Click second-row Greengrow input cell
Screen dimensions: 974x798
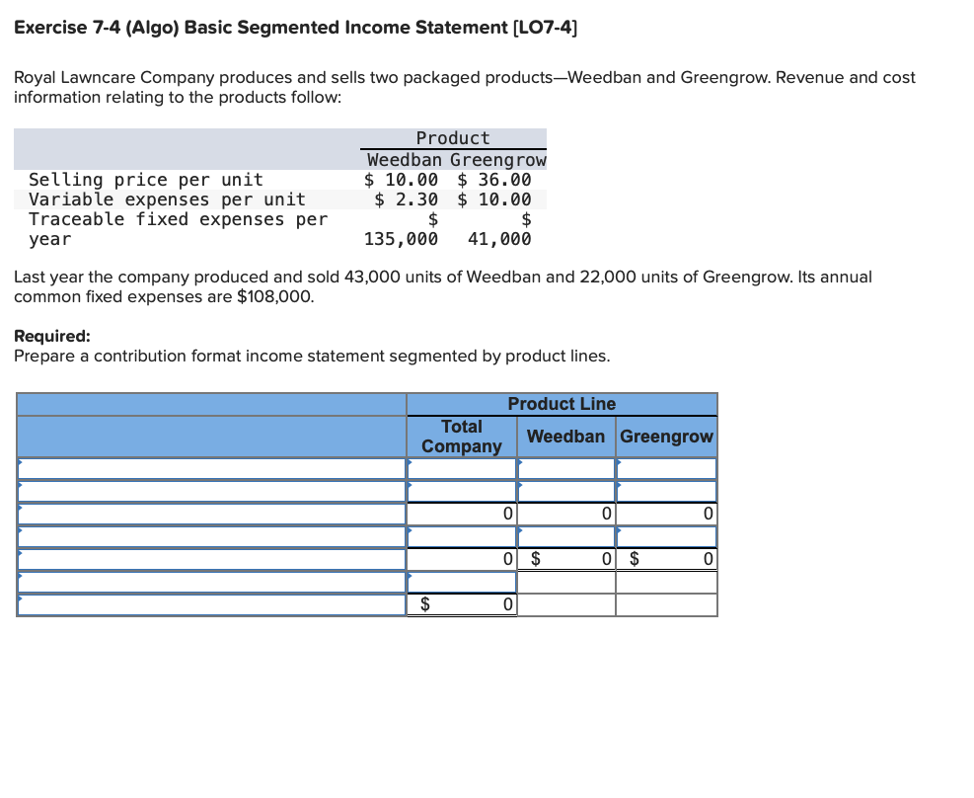coord(666,492)
